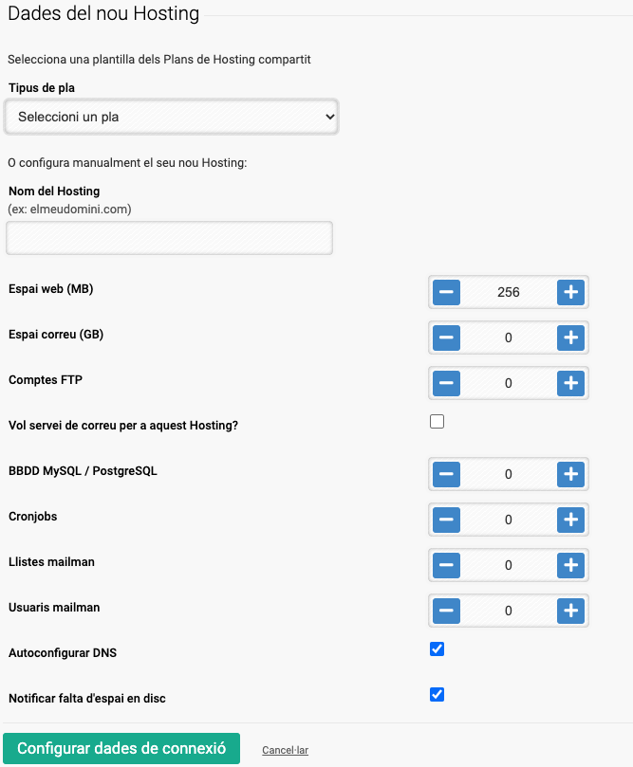The width and height of the screenshot is (633, 767).
Task: Reduce Comptes FTP with minus icon
Action: click(x=446, y=383)
